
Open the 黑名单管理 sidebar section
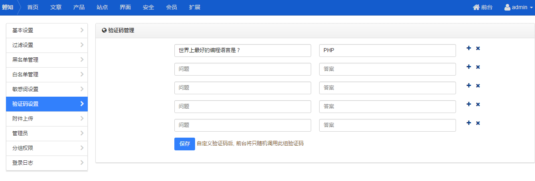(47, 60)
